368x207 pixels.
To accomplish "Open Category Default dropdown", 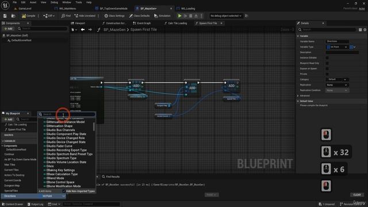I will click(338, 79).
